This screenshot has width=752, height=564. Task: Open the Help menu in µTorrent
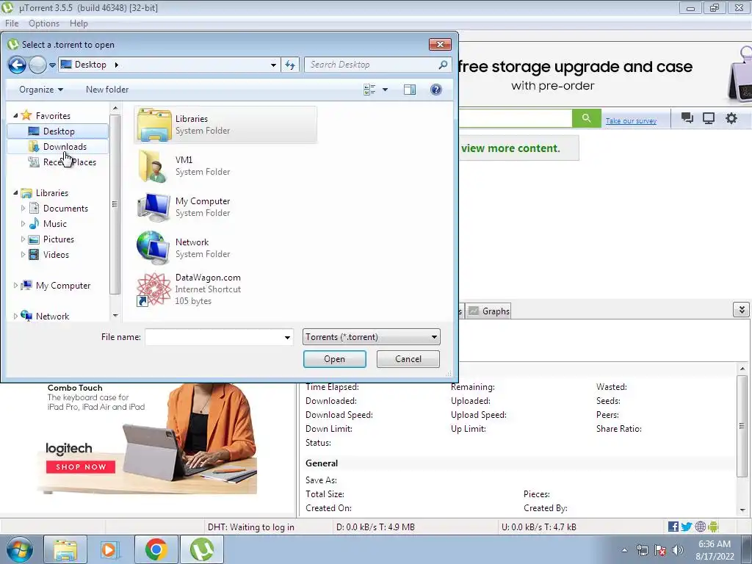pyautogui.click(x=79, y=23)
